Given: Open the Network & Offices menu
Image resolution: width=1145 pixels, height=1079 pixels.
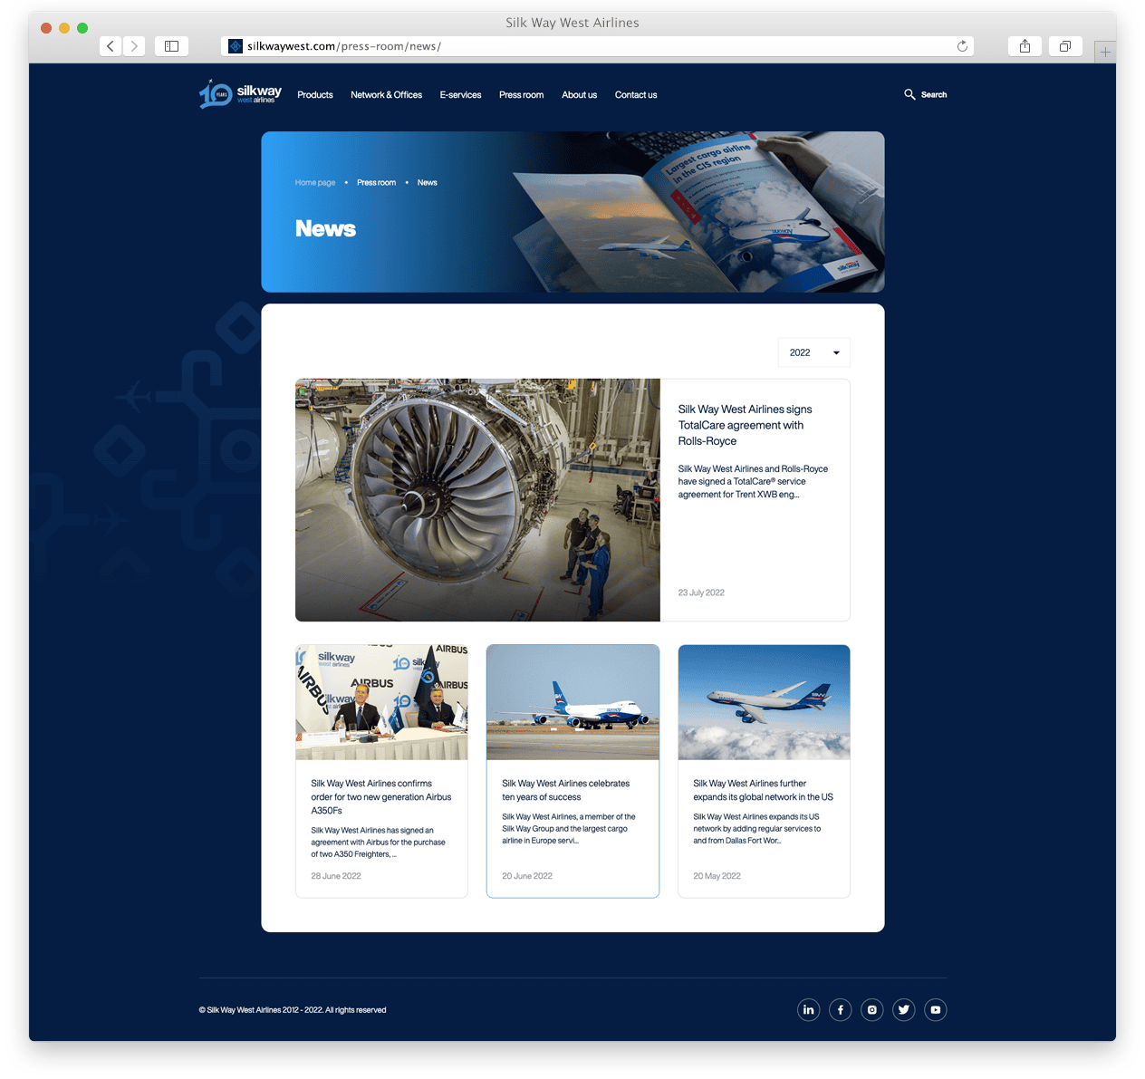Looking at the screenshot, I should [x=387, y=95].
